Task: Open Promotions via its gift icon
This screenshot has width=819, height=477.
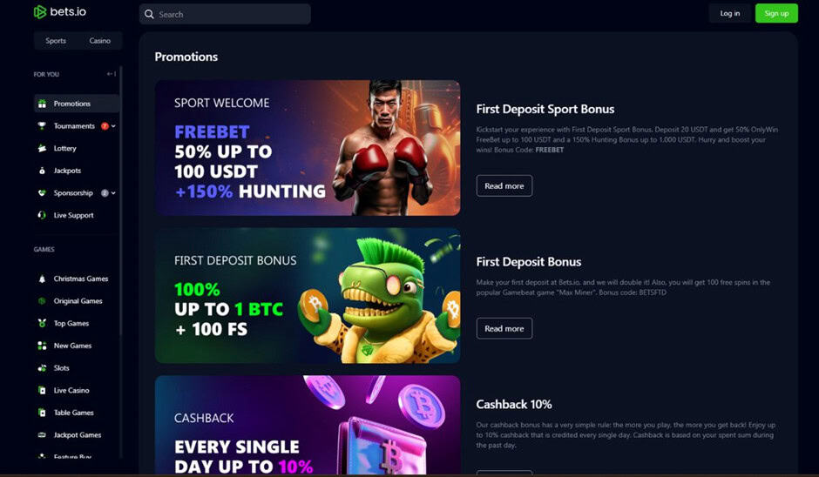Action: coord(43,104)
